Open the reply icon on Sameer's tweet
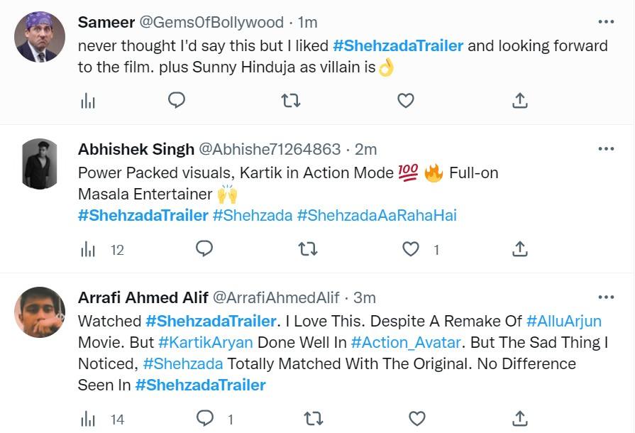This screenshot has height=433, width=635. (176, 101)
